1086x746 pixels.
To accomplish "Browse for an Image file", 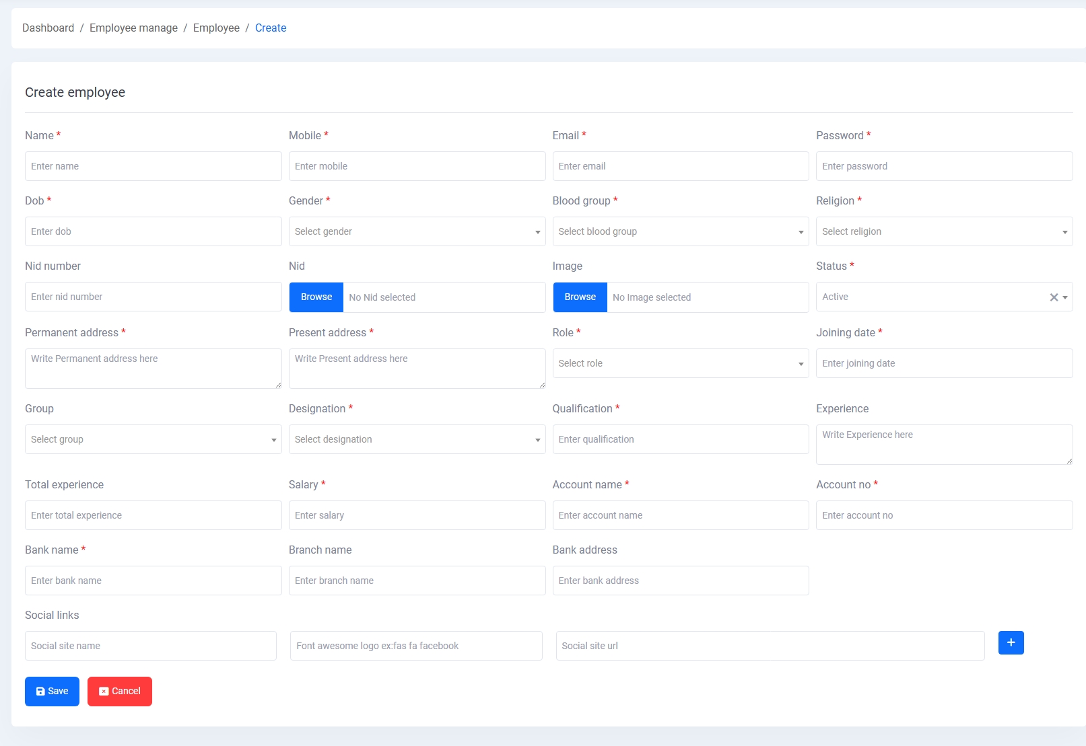I will pos(580,297).
